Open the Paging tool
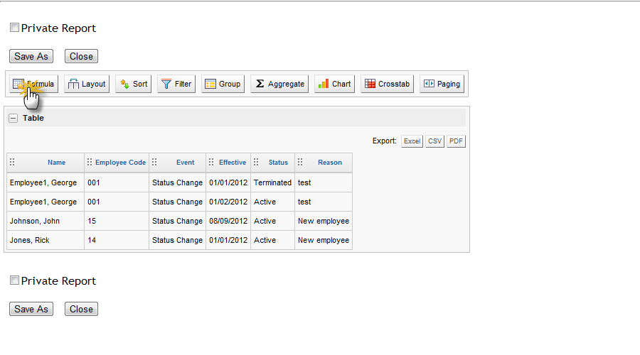Viewport: 640px width, 355px height. coord(442,84)
